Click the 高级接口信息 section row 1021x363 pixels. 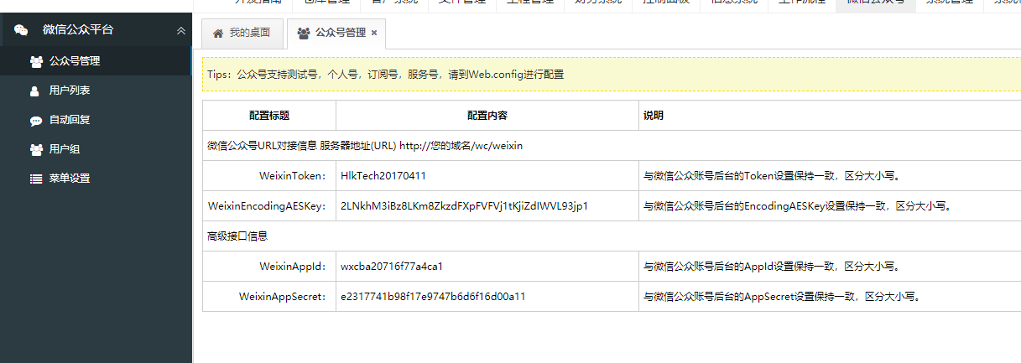point(612,236)
